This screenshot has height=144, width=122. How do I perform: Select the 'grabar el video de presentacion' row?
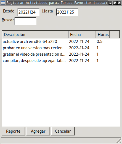tap(61, 54)
